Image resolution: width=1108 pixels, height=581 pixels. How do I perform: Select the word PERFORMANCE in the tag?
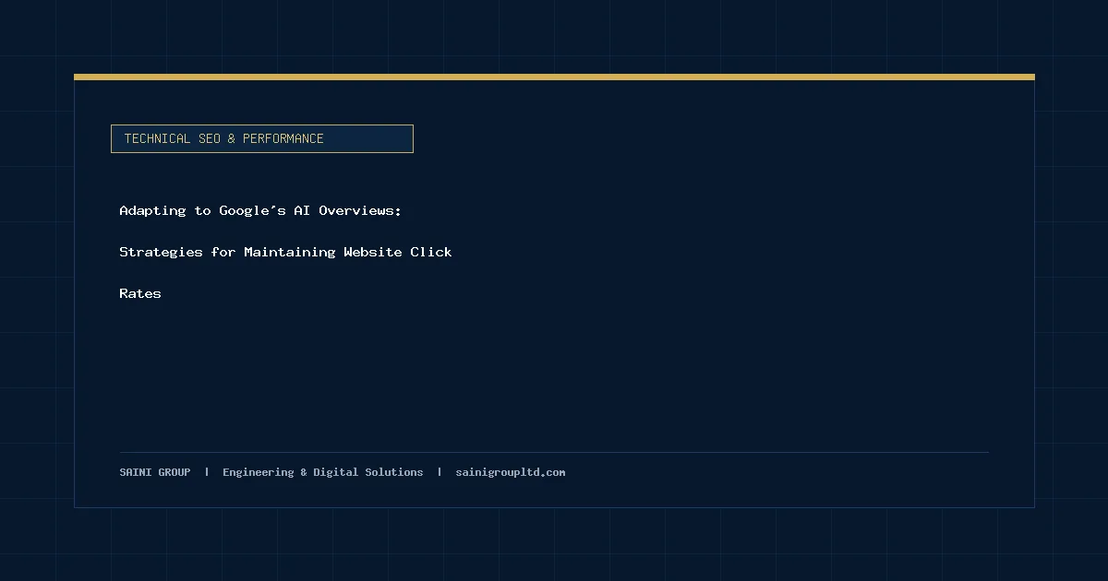pyautogui.click(x=283, y=138)
